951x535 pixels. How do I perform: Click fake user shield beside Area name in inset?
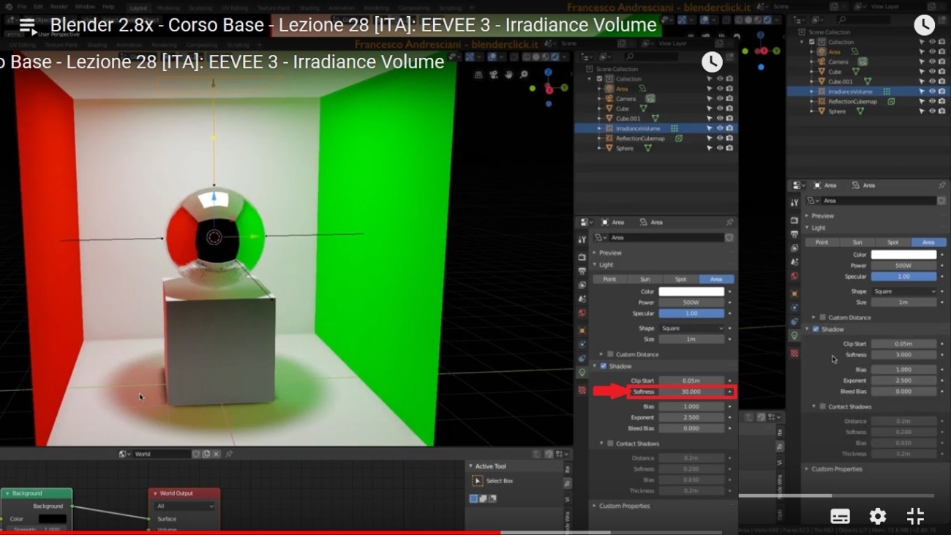pos(729,238)
